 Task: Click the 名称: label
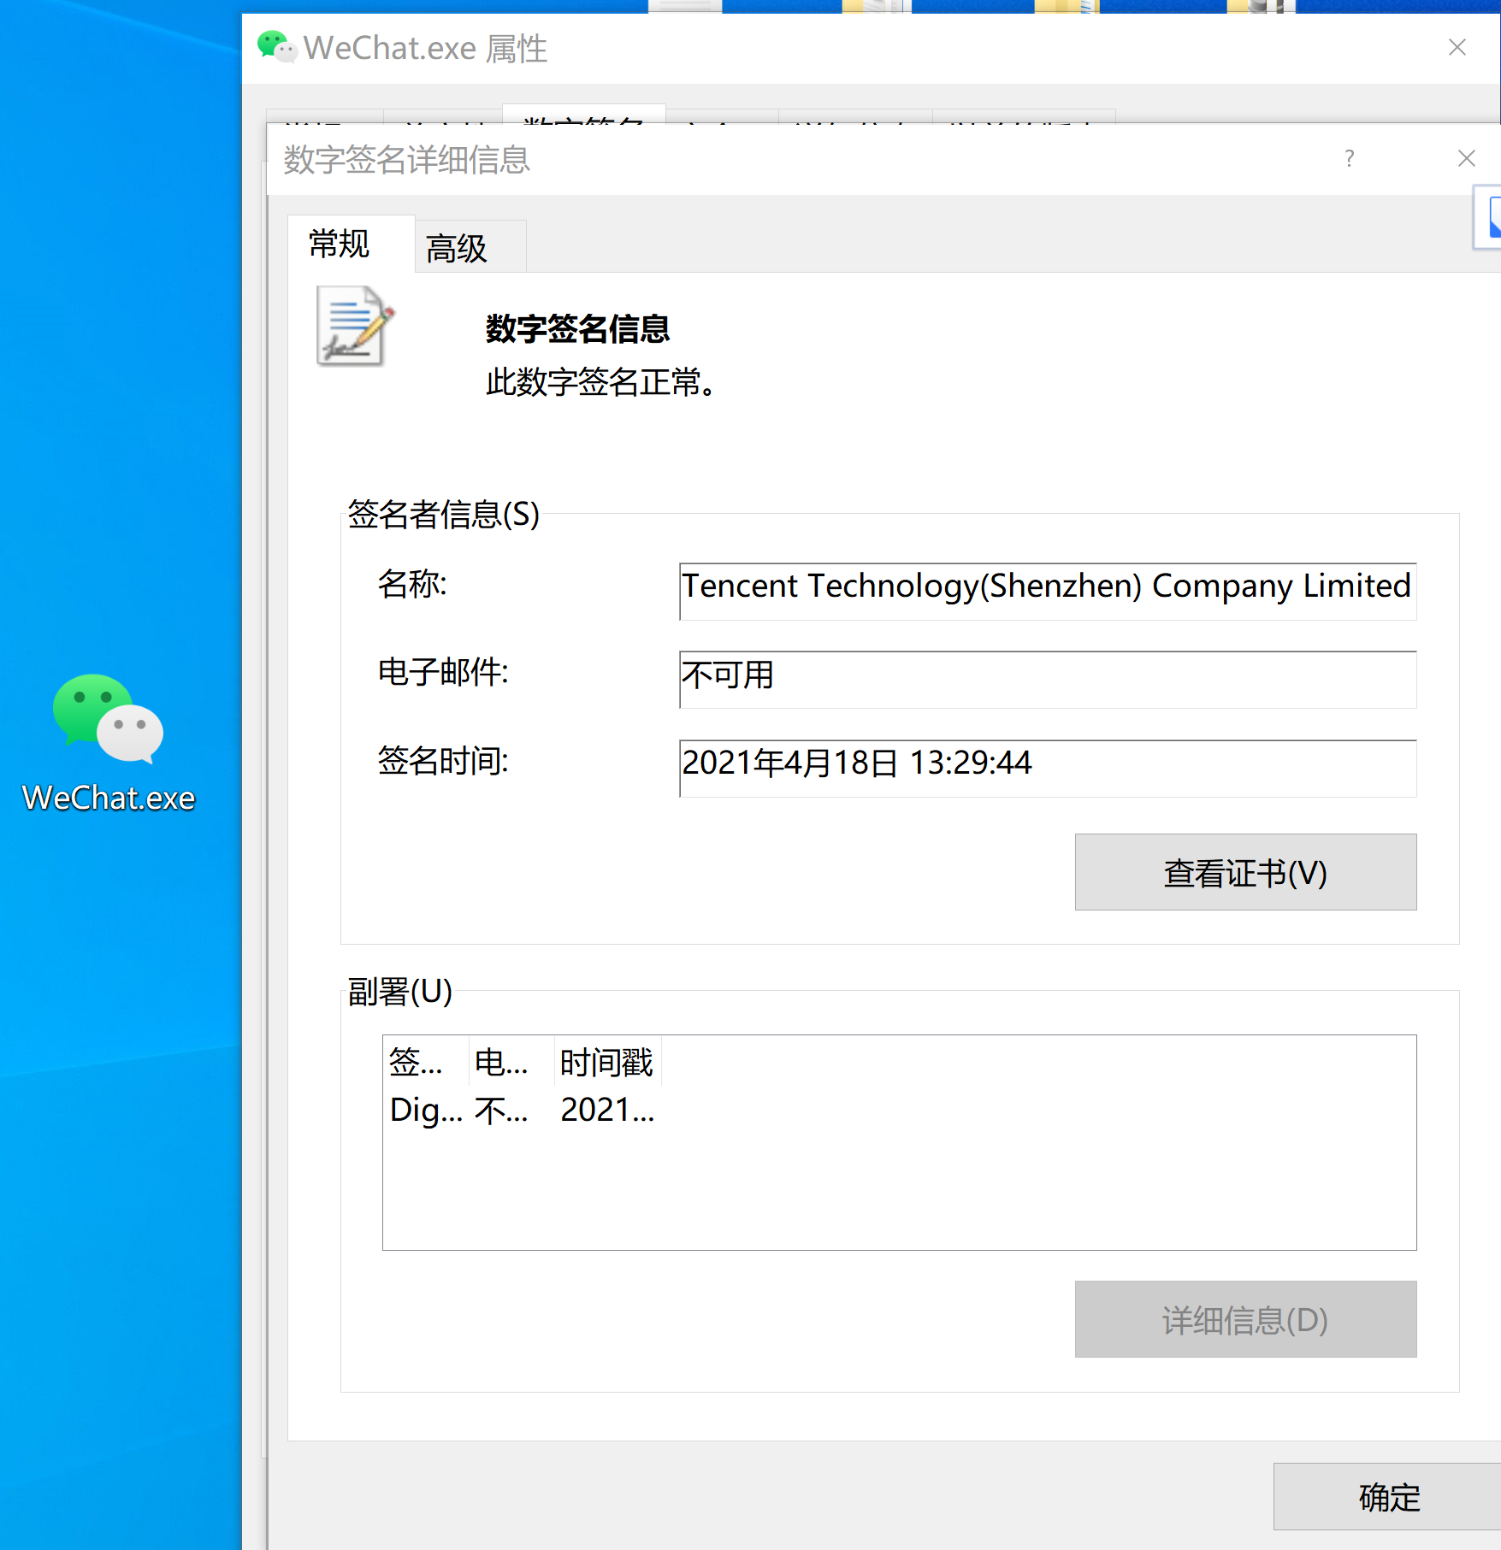tap(412, 584)
